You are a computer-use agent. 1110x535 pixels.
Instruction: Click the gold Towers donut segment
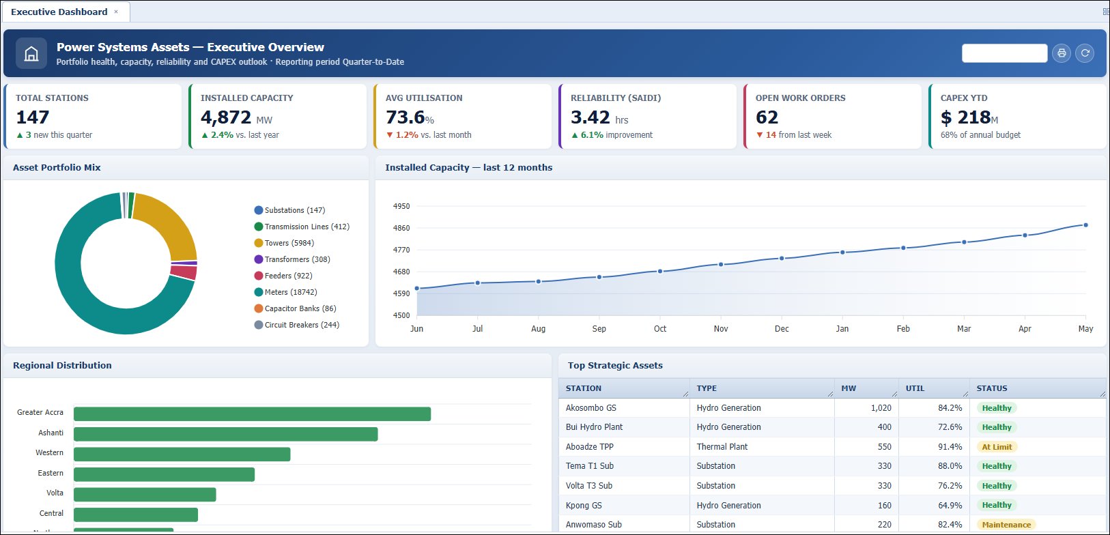click(171, 222)
